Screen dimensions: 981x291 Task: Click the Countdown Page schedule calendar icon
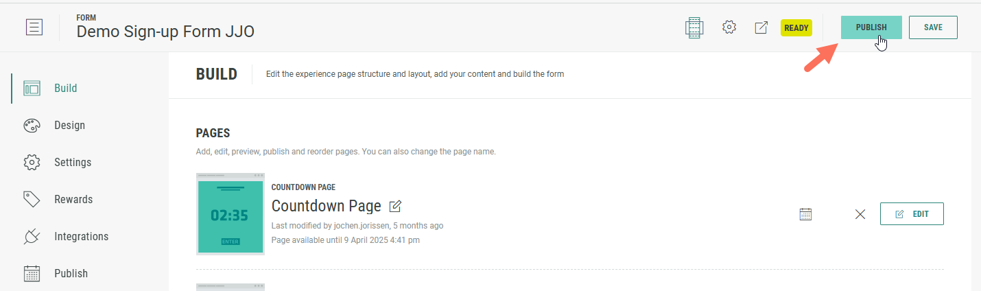806,214
